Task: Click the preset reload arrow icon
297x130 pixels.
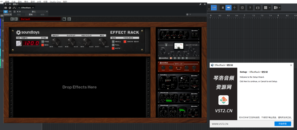Action: [69, 19]
